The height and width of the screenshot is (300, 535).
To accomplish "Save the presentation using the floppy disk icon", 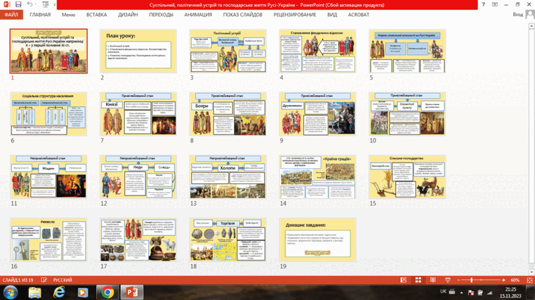I will [18, 5].
